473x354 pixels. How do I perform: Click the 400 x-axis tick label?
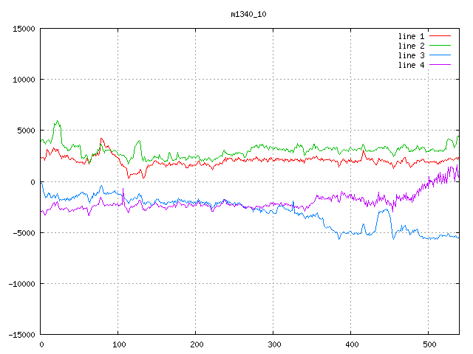point(351,344)
